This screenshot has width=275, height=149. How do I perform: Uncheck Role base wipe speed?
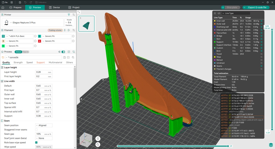36,143
